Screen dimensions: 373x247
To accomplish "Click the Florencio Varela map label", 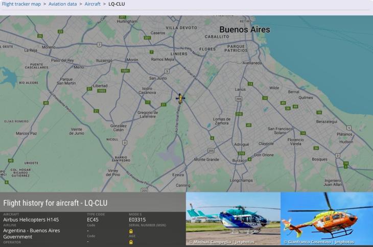I will (296, 142).
